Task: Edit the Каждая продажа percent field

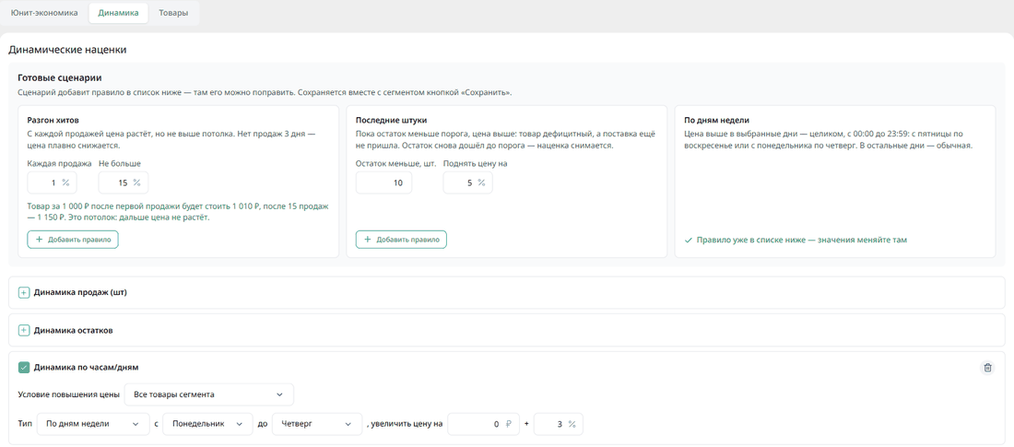Action: coord(52,183)
